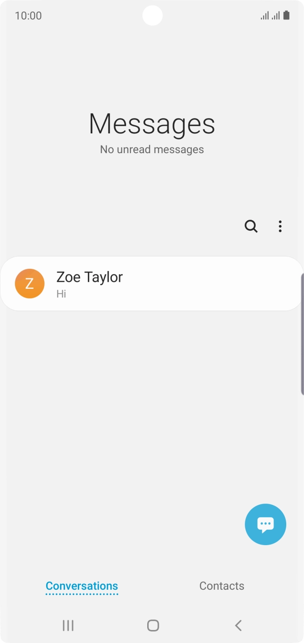This screenshot has height=643, width=304.
Task: Tap the 10:00 clock in status bar
Action: 28,16
